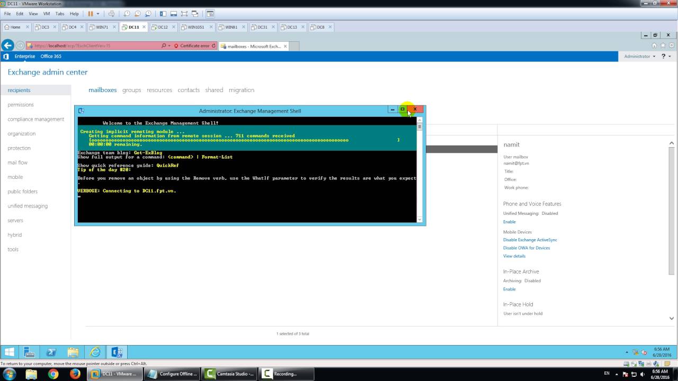The image size is (678, 381).
Task: Open Server Manager from VM taskbar
Action: click(x=29, y=352)
